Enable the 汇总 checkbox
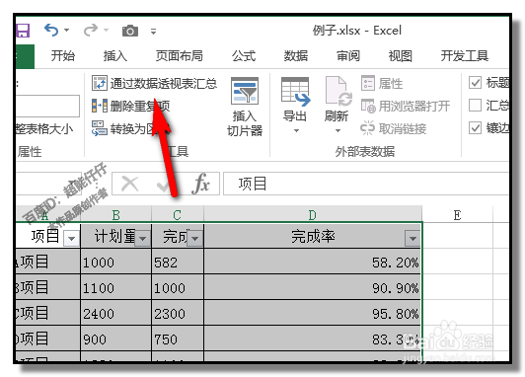This screenshot has width=525, height=377. [475, 106]
